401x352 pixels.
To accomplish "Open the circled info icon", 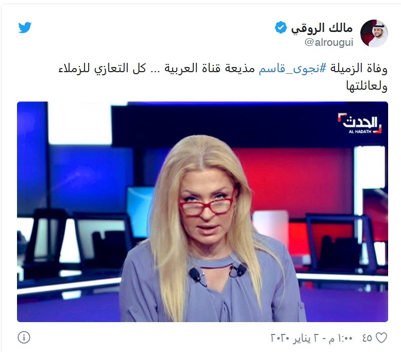I will click(24, 338).
